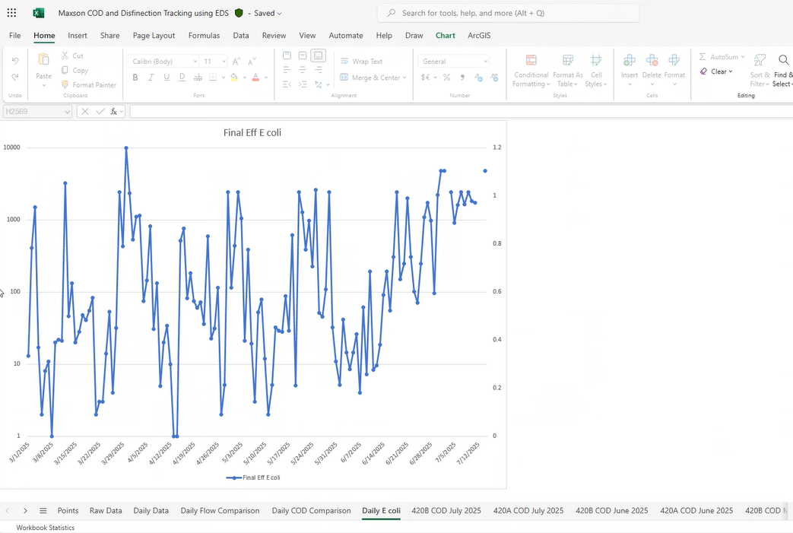Click the search box for tools and help

click(x=508, y=13)
